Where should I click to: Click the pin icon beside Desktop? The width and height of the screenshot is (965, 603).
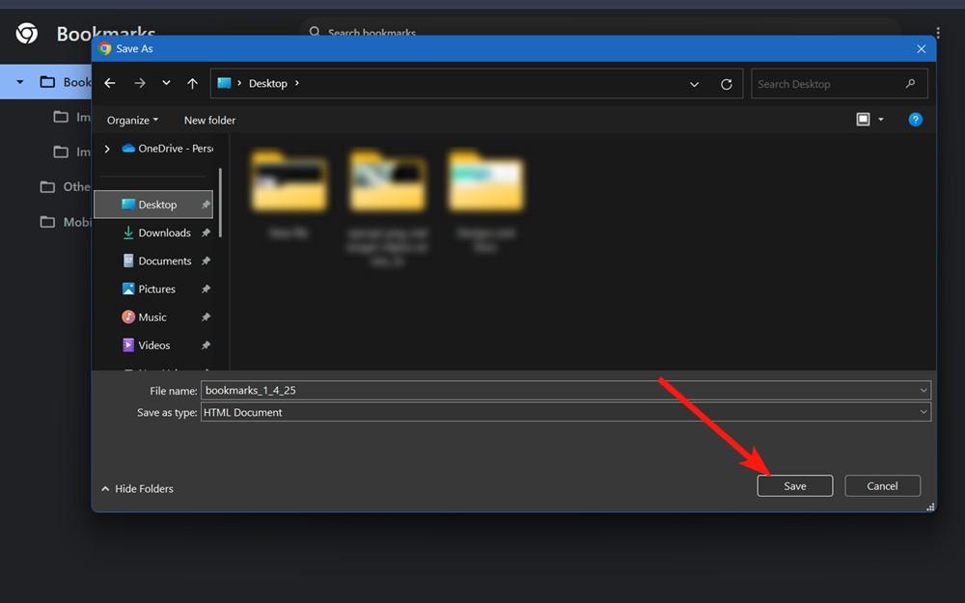coord(206,205)
